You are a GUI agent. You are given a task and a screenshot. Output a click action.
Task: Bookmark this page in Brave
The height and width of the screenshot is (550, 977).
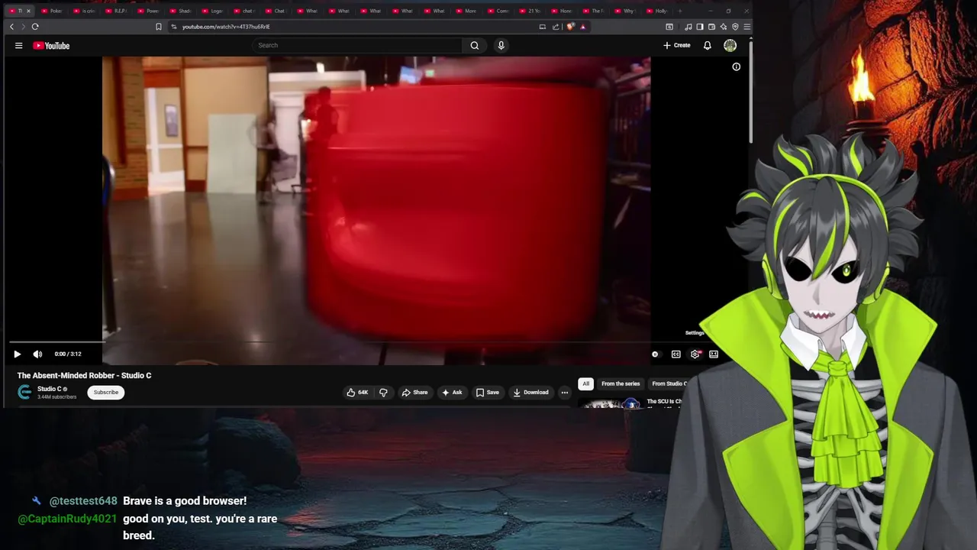tap(159, 27)
